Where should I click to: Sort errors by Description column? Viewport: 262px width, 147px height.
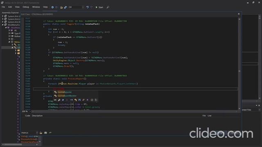tap(37, 116)
